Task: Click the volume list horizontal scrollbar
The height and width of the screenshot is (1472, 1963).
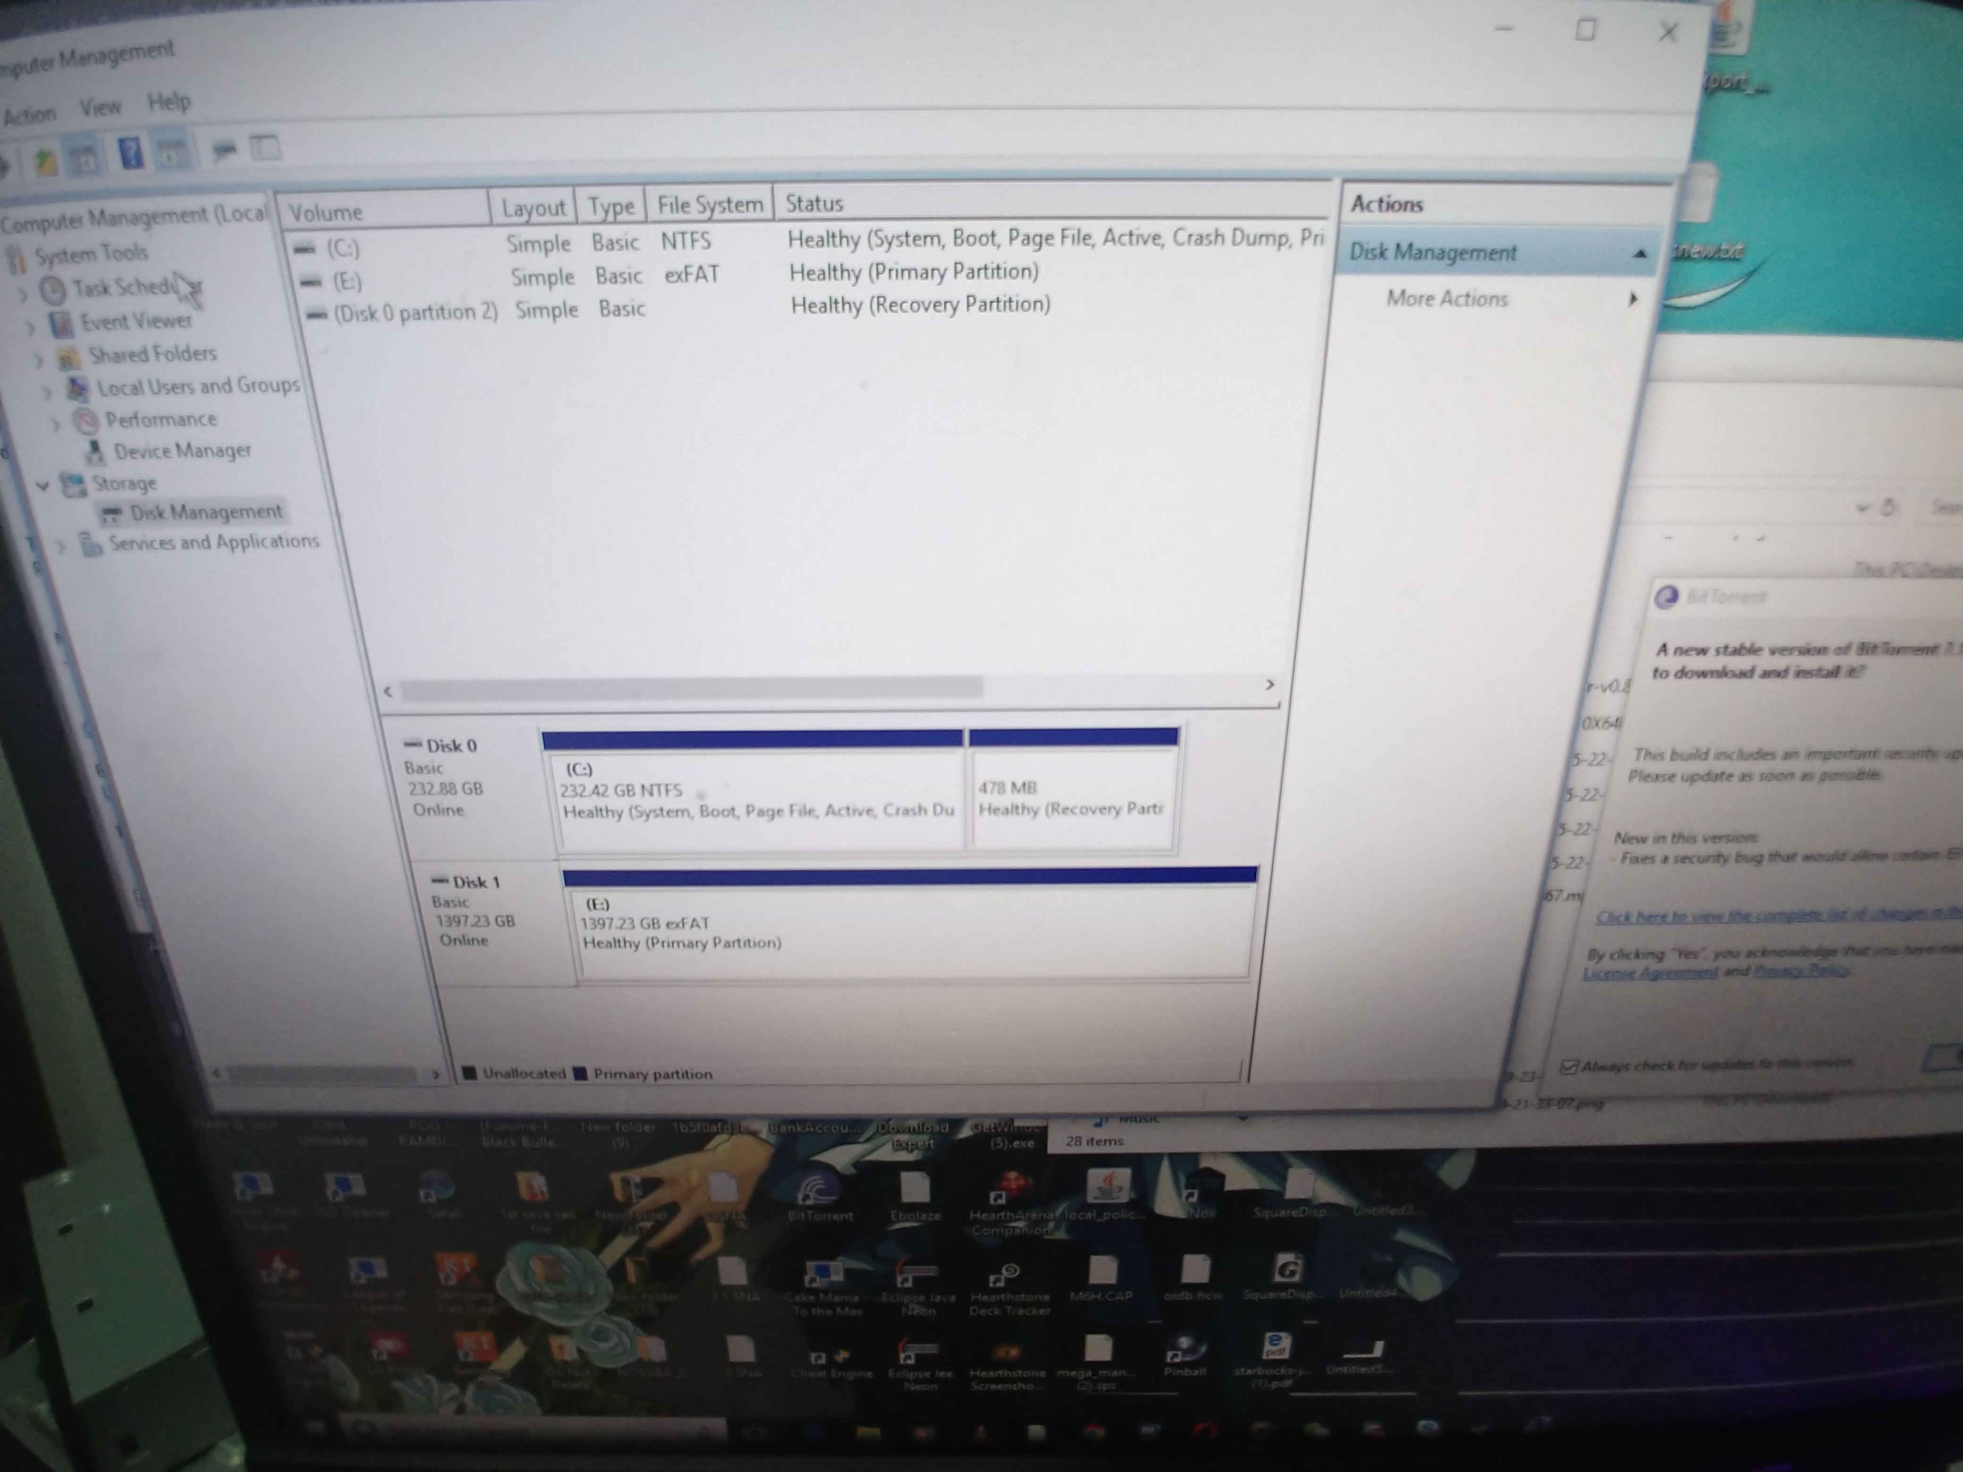Action: pyautogui.click(x=692, y=688)
